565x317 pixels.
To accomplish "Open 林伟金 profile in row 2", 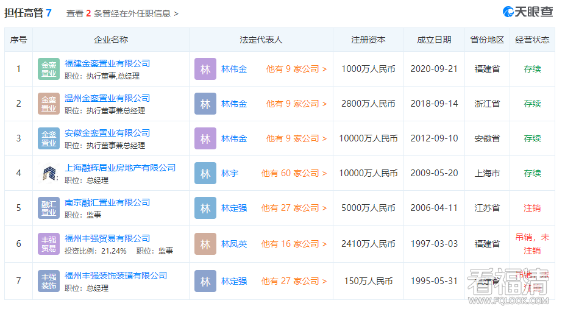I will (234, 104).
